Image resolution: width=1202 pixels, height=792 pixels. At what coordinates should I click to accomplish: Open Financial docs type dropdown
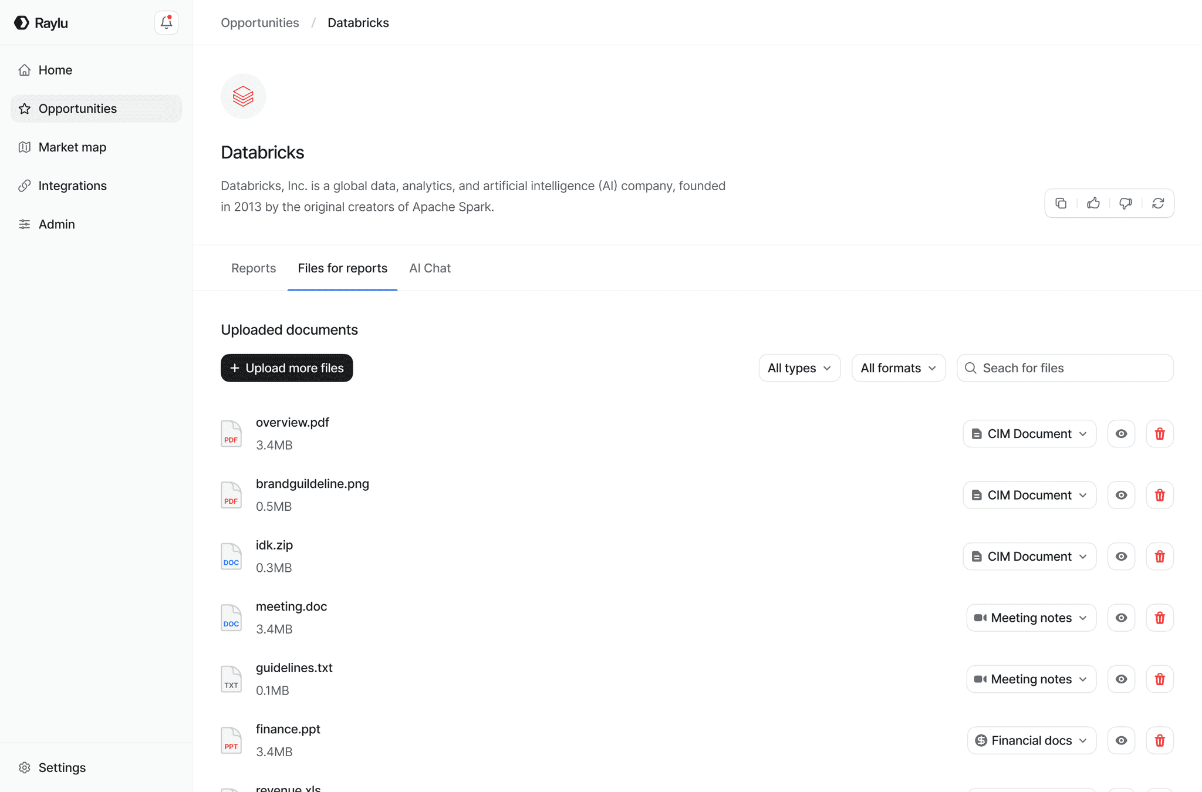pos(1031,740)
